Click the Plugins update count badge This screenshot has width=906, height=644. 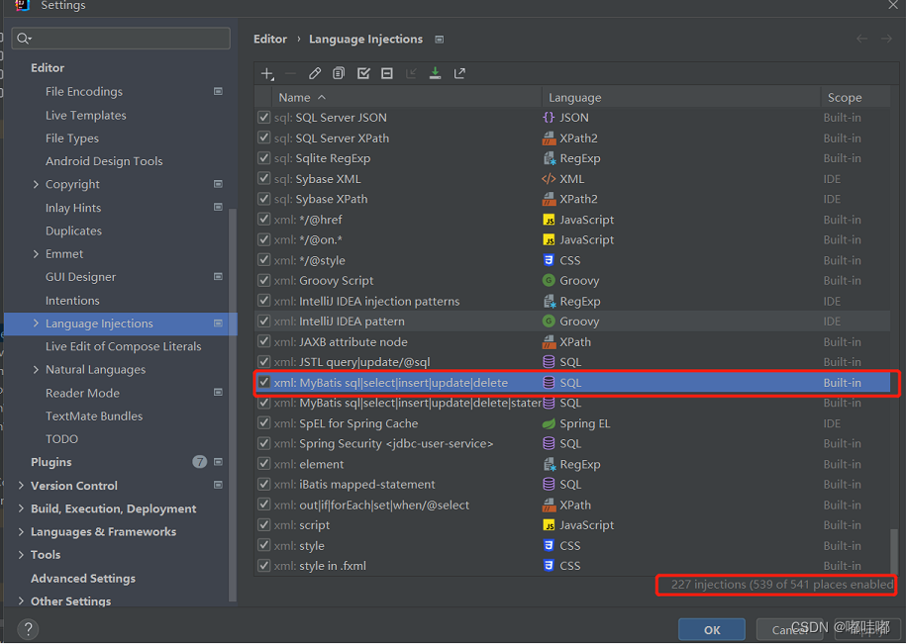(199, 462)
